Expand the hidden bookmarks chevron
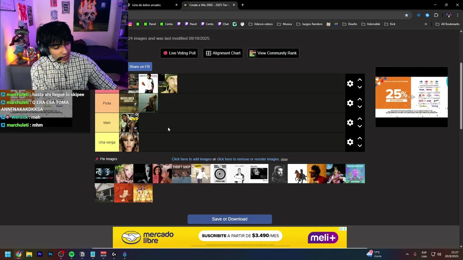The width and height of the screenshot is (463, 260). (x=426, y=24)
